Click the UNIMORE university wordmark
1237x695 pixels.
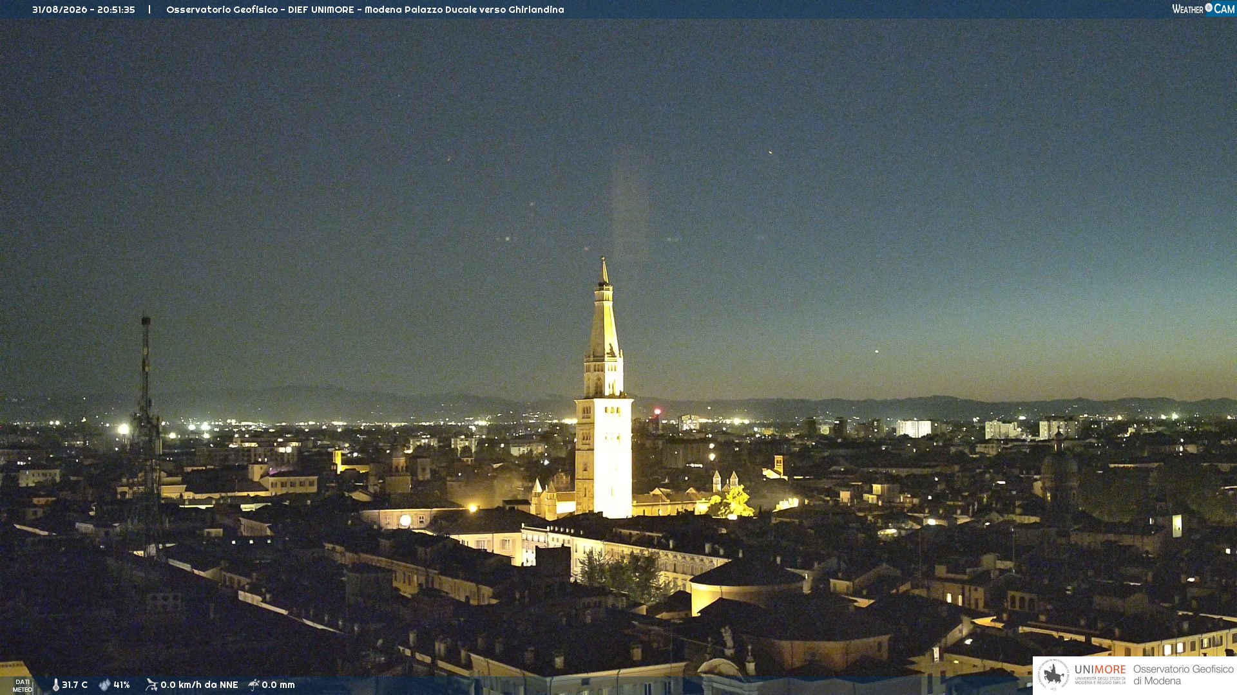[1100, 670]
